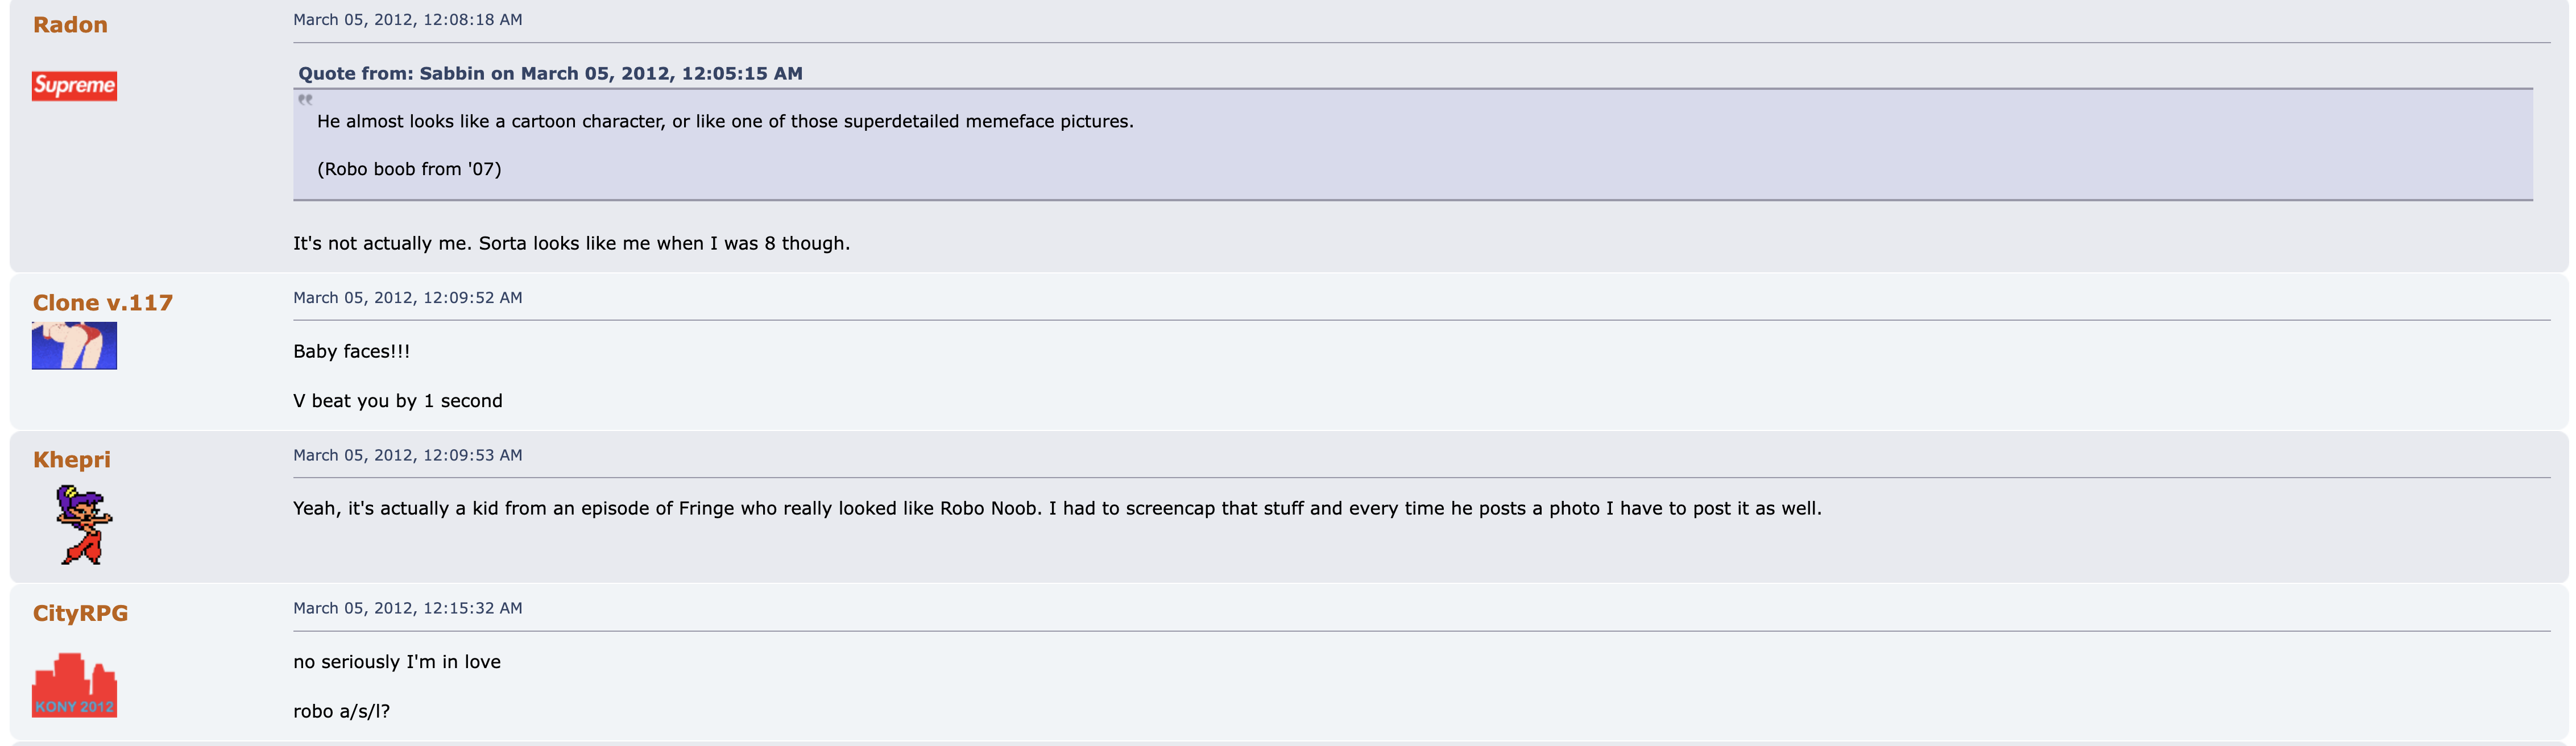Click Khepri's pixel-art character avatar
2576x746 pixels.
point(84,525)
